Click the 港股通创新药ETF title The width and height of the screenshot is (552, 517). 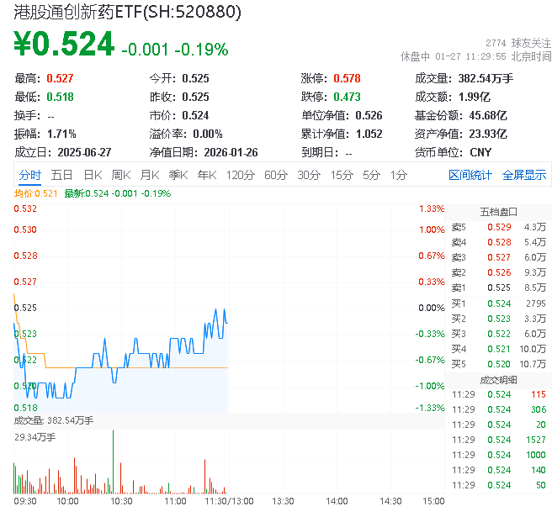pyautogui.click(x=126, y=12)
